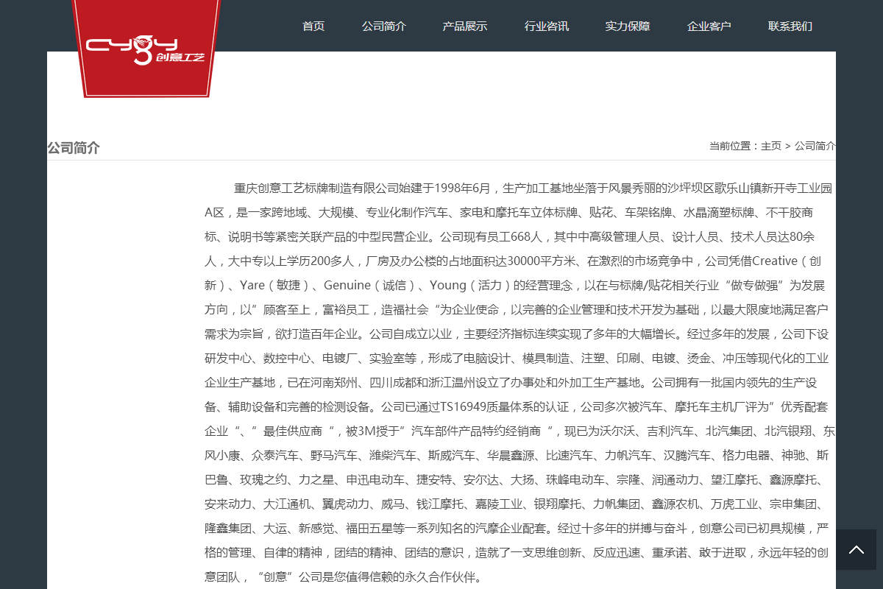
Task: Click the line starting 人,大中专以上学历200多人
Action: (x=513, y=261)
